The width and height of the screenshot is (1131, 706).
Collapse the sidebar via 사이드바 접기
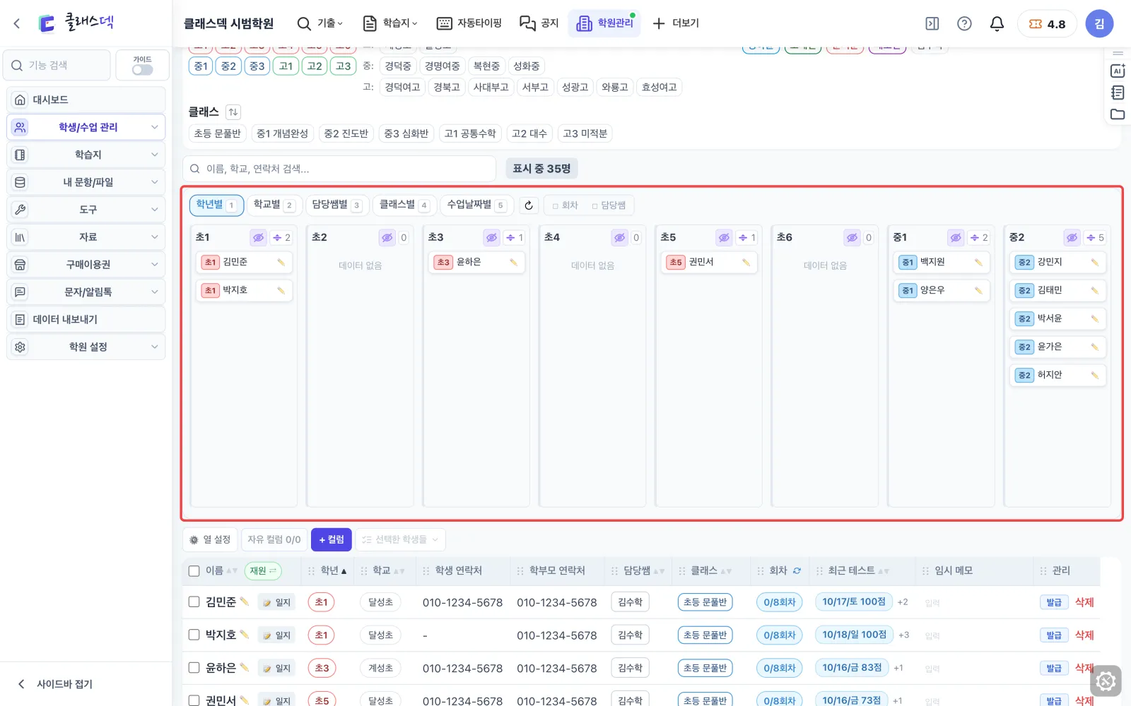click(x=55, y=683)
